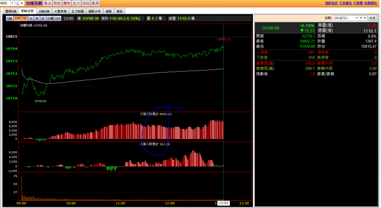The image size is (382, 208).
Task: Click the 昨量 value 1397.4
Action: coord(370,41)
